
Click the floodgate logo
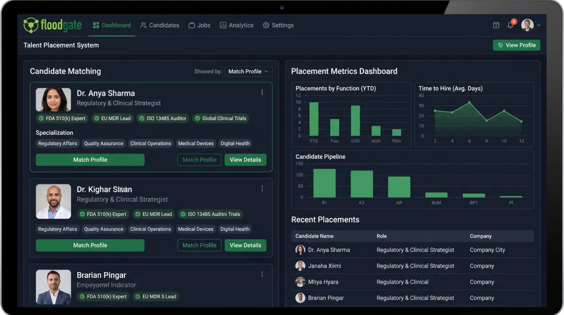click(53, 25)
